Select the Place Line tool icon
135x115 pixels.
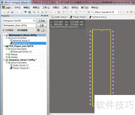pyautogui.click(x=123, y=12)
